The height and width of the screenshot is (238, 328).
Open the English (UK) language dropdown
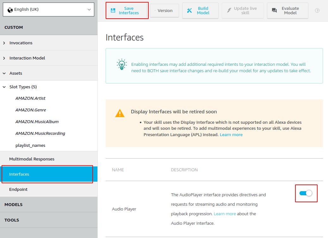48,9
